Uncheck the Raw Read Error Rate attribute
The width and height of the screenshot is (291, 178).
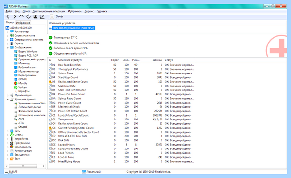coord(50,65)
